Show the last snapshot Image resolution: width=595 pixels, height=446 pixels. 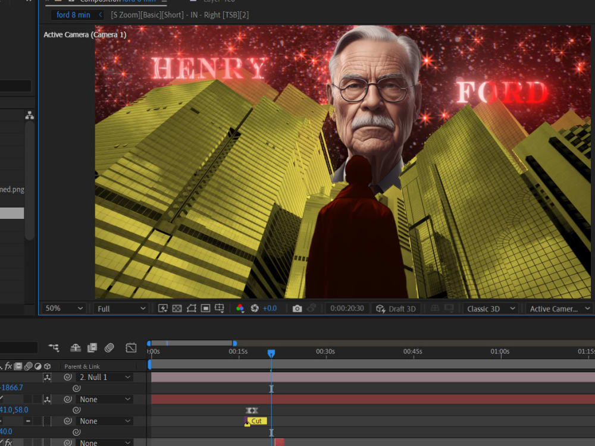pyautogui.click(x=311, y=308)
